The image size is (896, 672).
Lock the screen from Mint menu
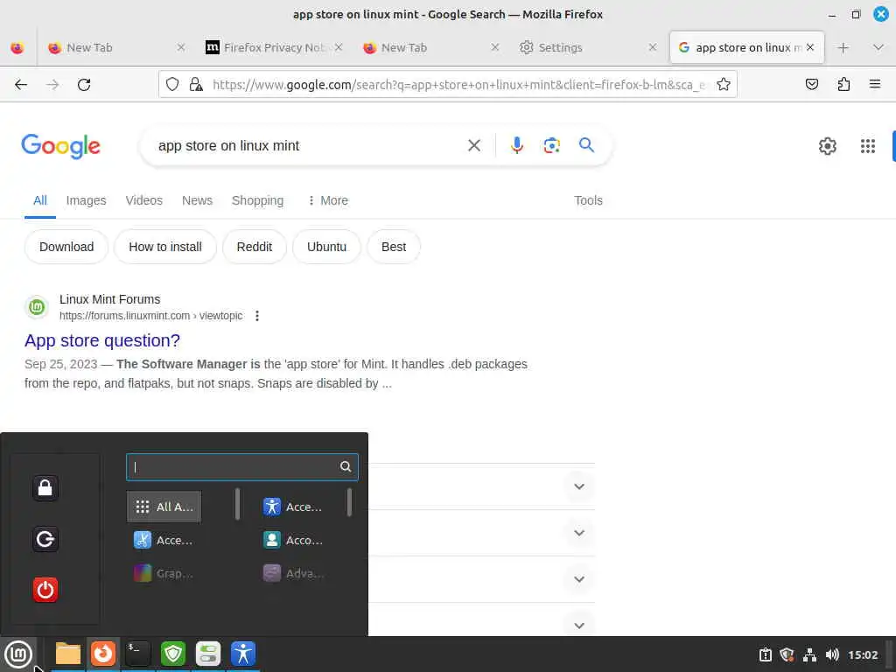(x=45, y=488)
